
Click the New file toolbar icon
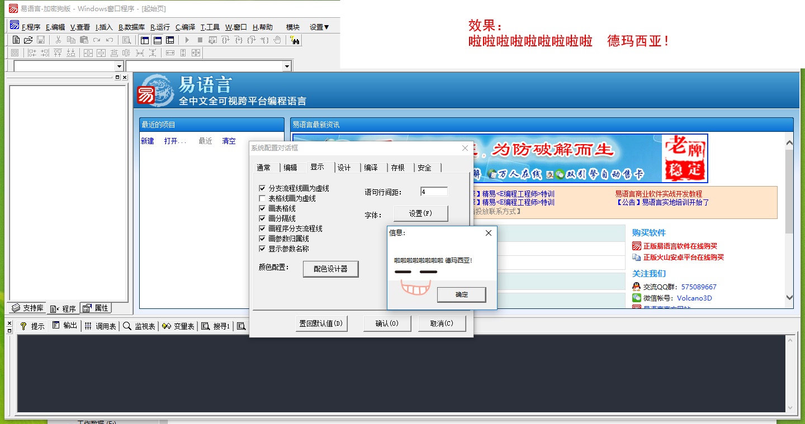coord(16,40)
